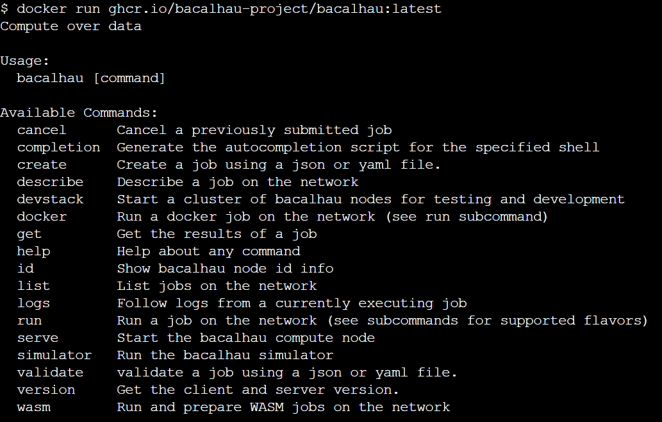This screenshot has height=422, width=662.
Task: Click the 'version' command name
Action: point(46,390)
